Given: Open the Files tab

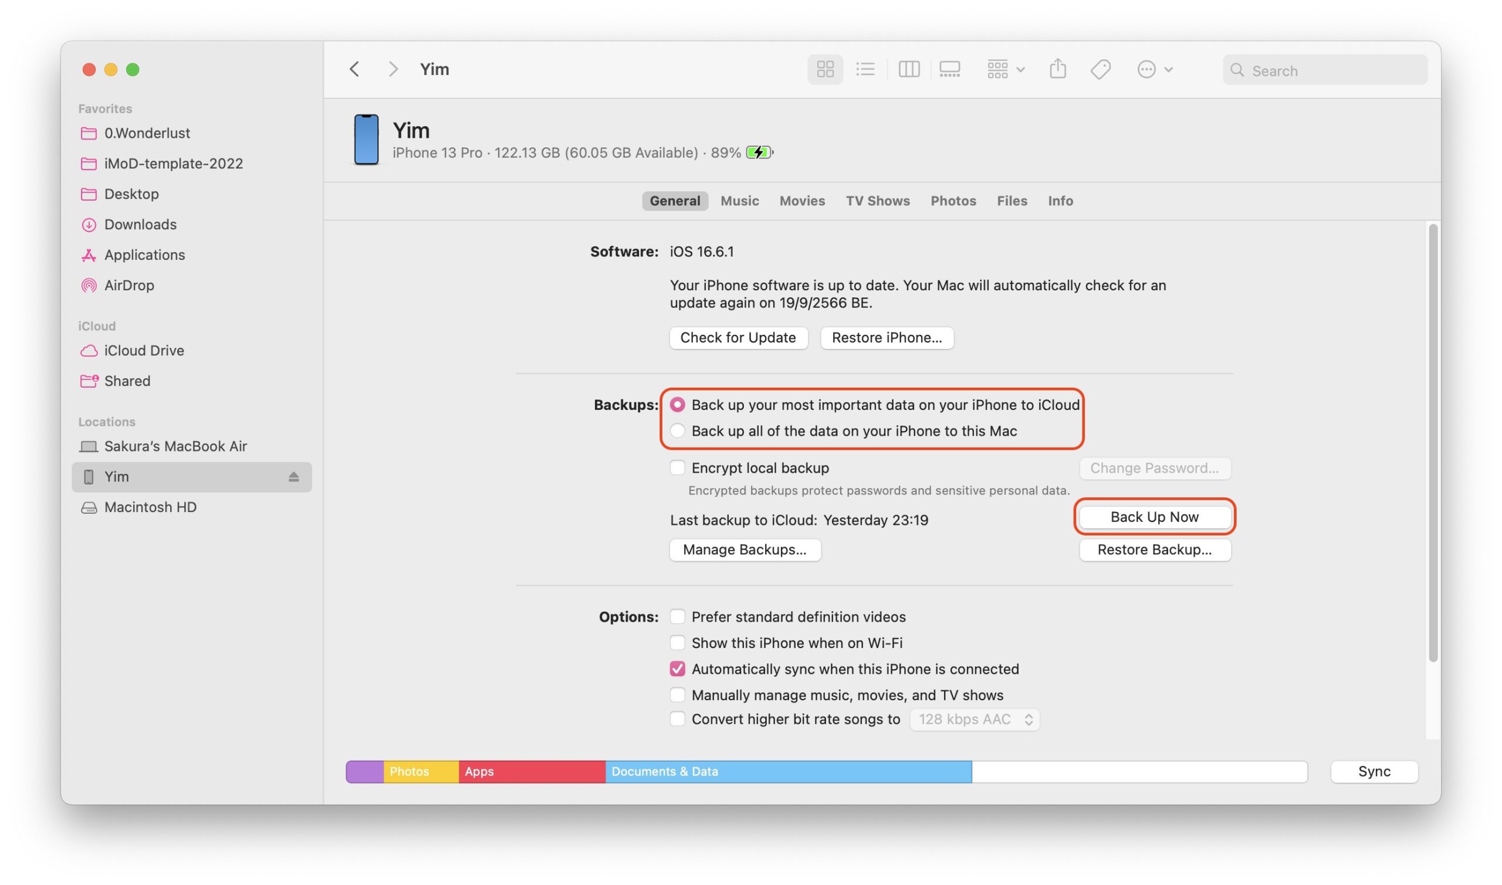Looking at the screenshot, I should [x=1012, y=201].
